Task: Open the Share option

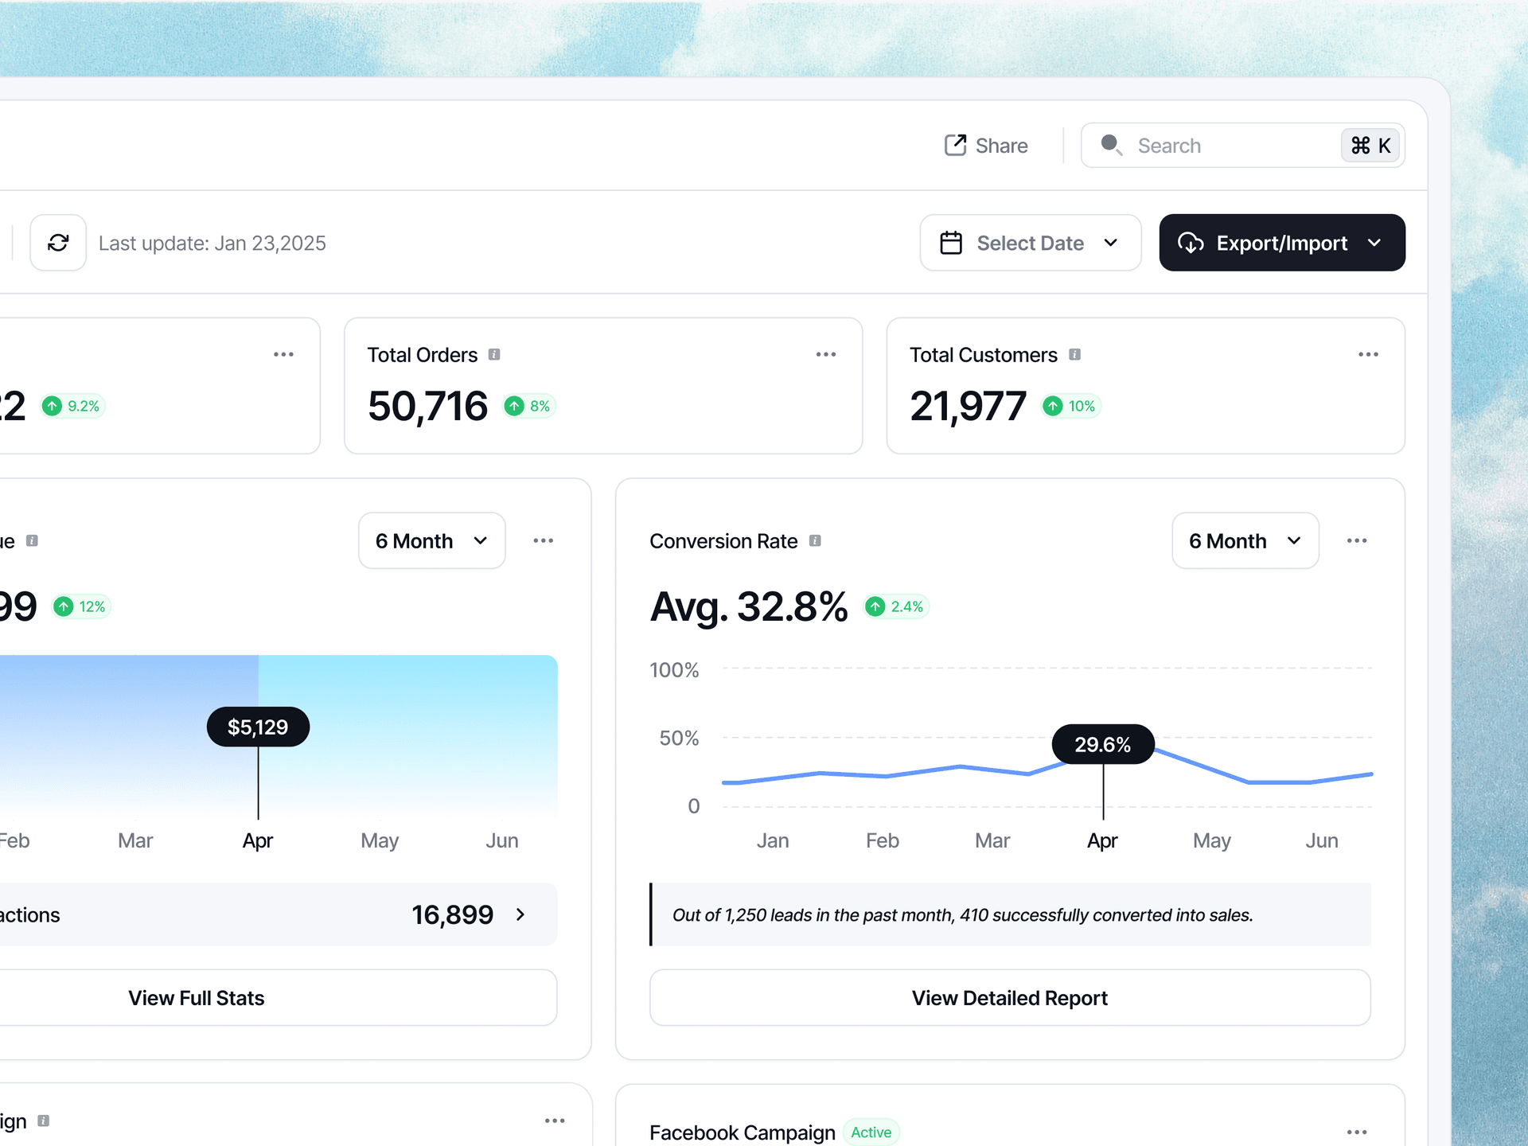Action: tap(986, 146)
